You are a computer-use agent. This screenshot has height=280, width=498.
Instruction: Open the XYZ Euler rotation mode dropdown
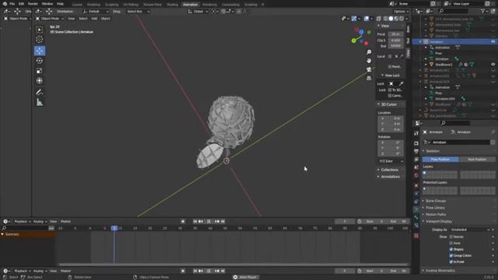coord(391,161)
